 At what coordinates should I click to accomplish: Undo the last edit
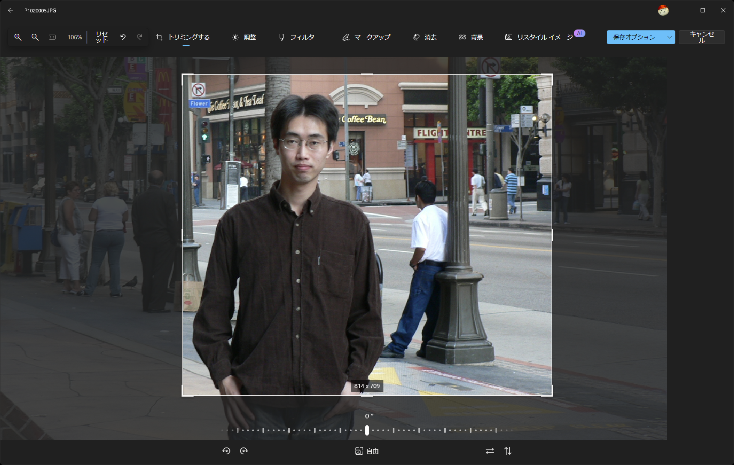[123, 37]
